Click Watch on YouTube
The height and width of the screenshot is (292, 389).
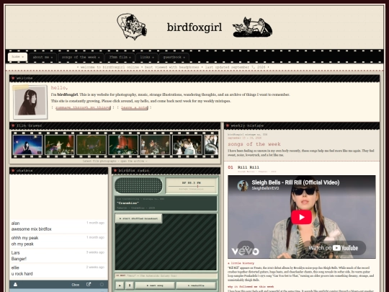tap(334, 248)
